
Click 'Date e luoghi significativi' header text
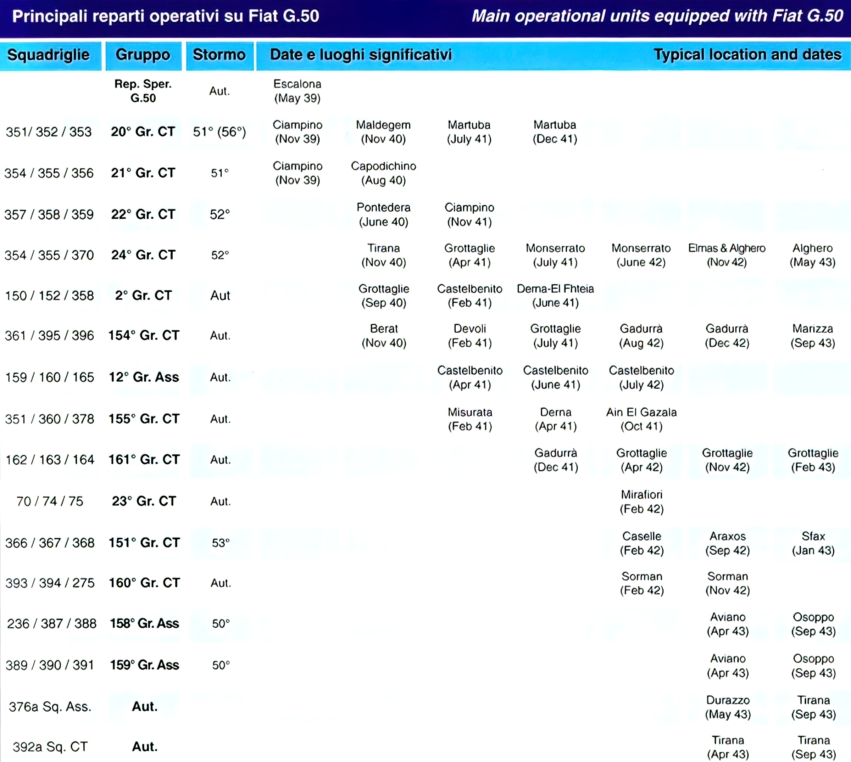tap(361, 55)
